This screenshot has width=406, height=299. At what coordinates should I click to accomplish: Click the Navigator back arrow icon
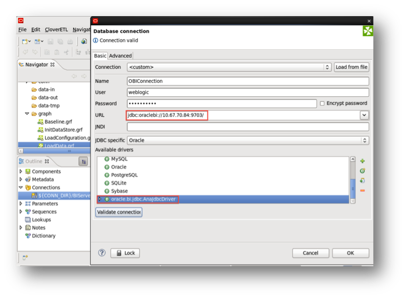click(x=74, y=76)
